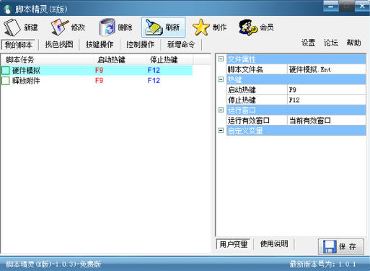The image size is (370, 271).
Task: Minimize the 脚本精灵 window
Action: pos(331,6)
